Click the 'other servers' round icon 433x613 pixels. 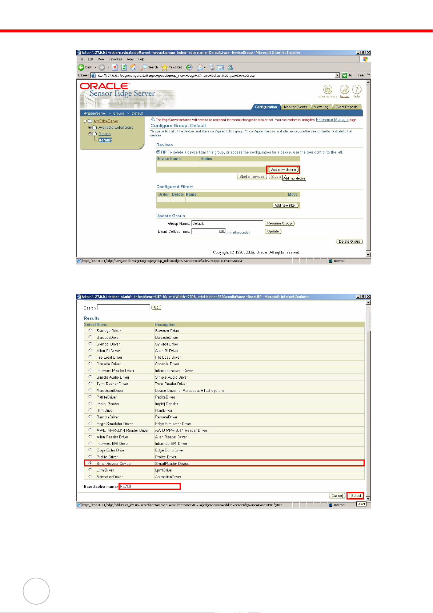(328, 89)
